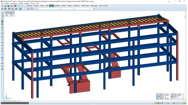Close the coordinates window

[157, 94]
